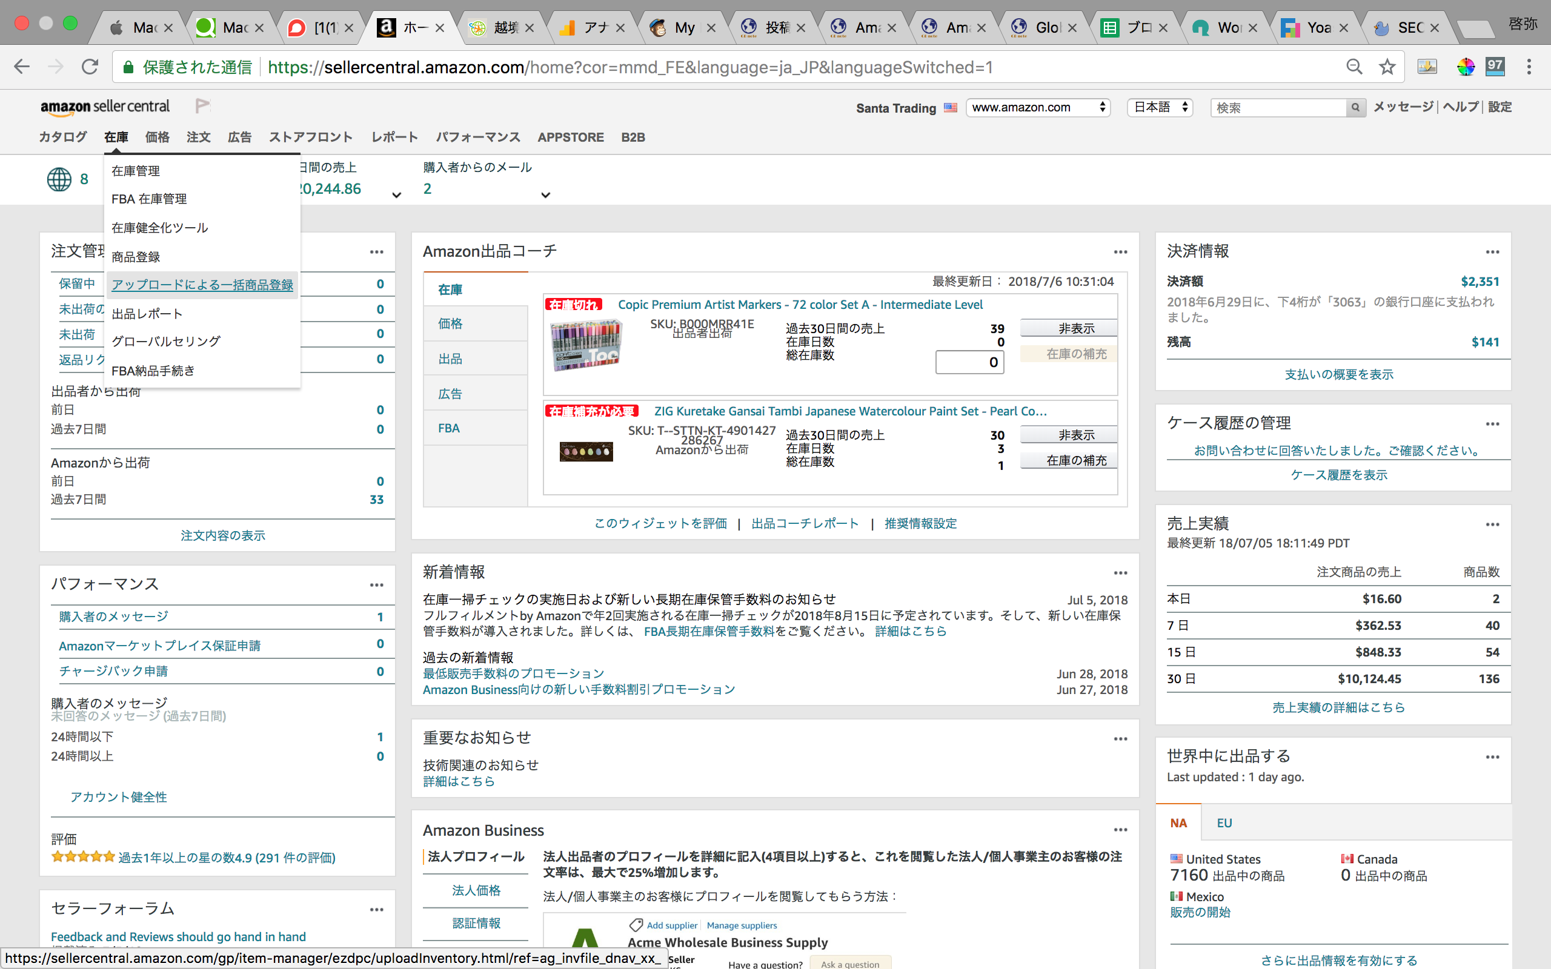Open 重要なお知らせ widget three-dot options
The image size is (1551, 969).
(x=1120, y=739)
